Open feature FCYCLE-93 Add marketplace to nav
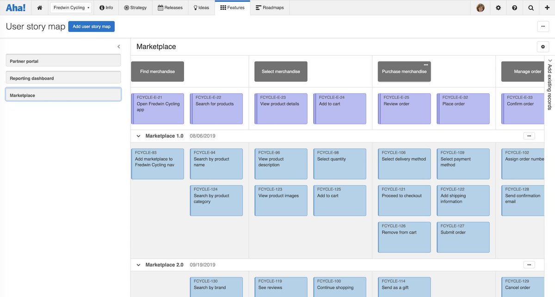This screenshot has height=297, width=555. [x=158, y=164]
